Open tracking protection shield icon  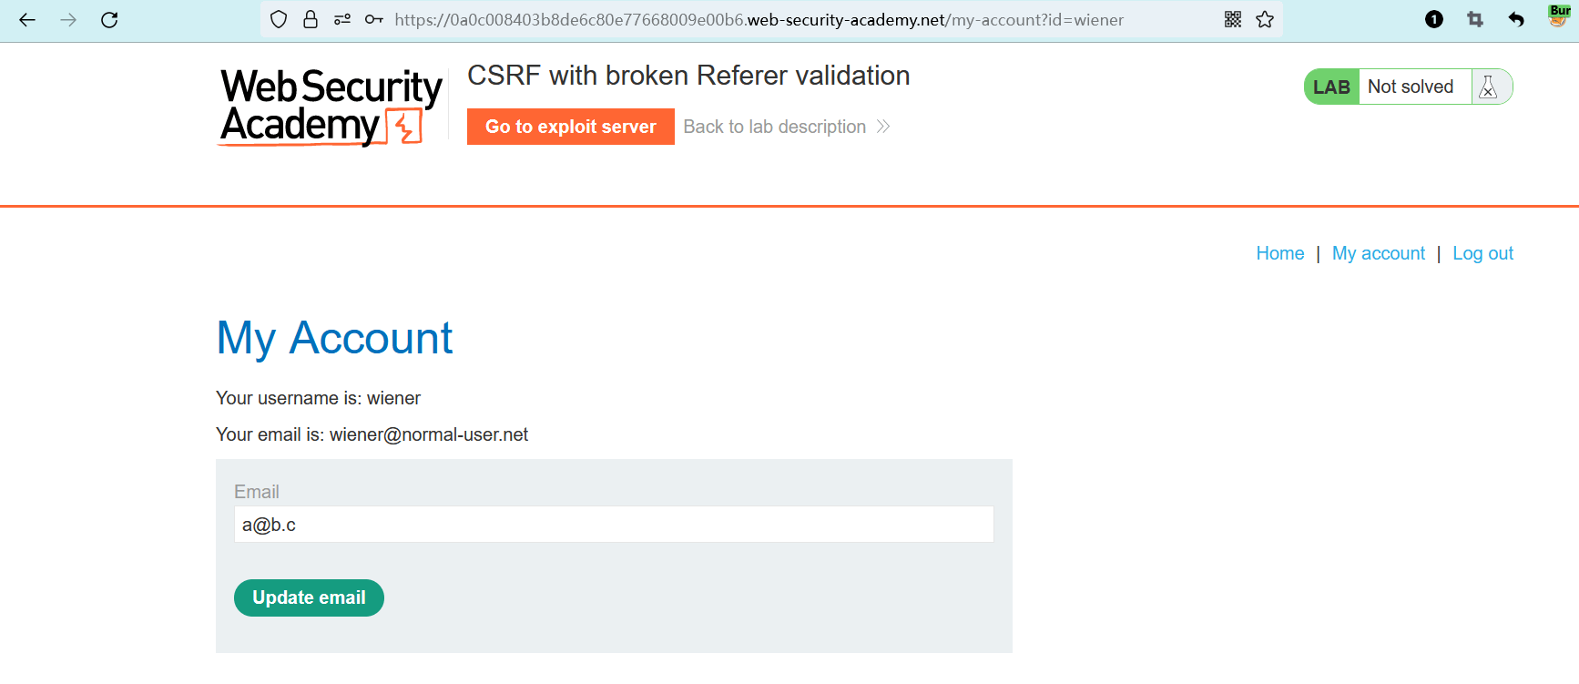point(280,19)
